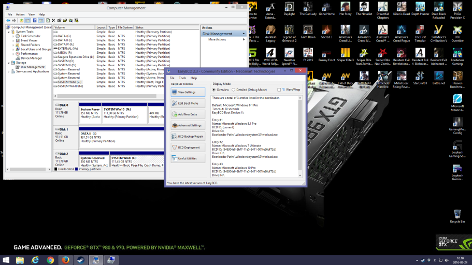Viewport: 472px width, 265px height.
Task: Click the Refresh icon in Computer Management toolbar
Action: [48, 21]
